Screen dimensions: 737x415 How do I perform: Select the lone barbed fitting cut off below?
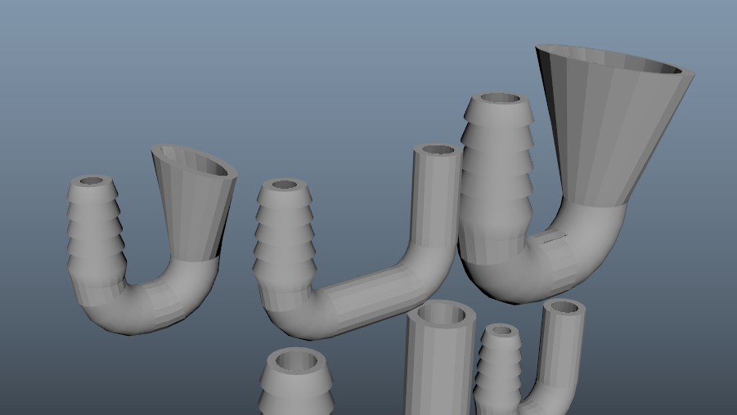(x=296, y=382)
